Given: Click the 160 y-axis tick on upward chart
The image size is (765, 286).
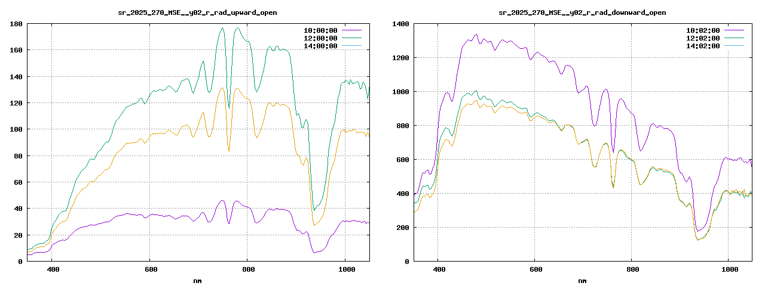Looking at the screenshot, I should point(16,50).
